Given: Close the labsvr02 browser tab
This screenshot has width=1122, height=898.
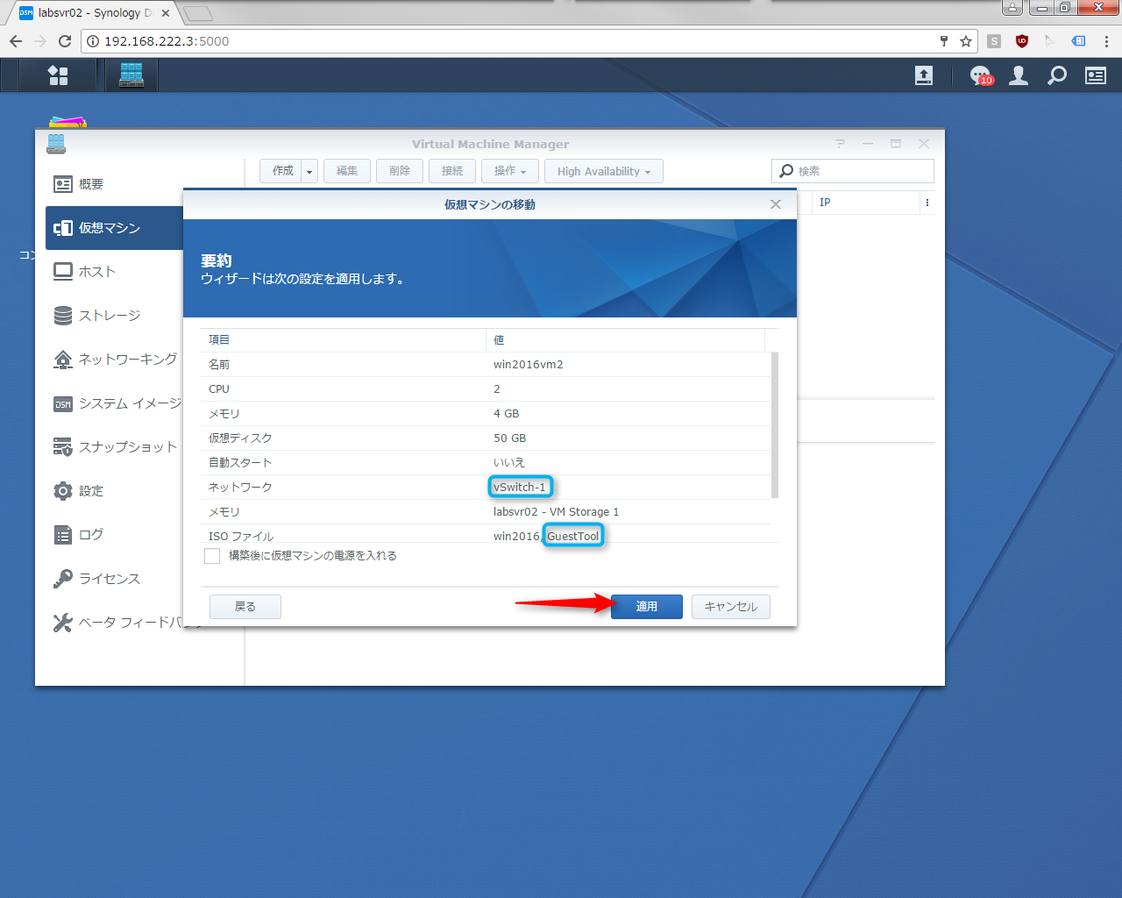Looking at the screenshot, I should point(166,13).
